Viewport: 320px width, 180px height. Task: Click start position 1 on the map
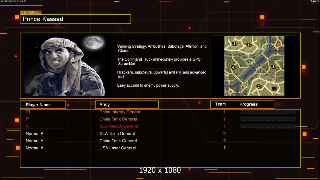coord(274,88)
